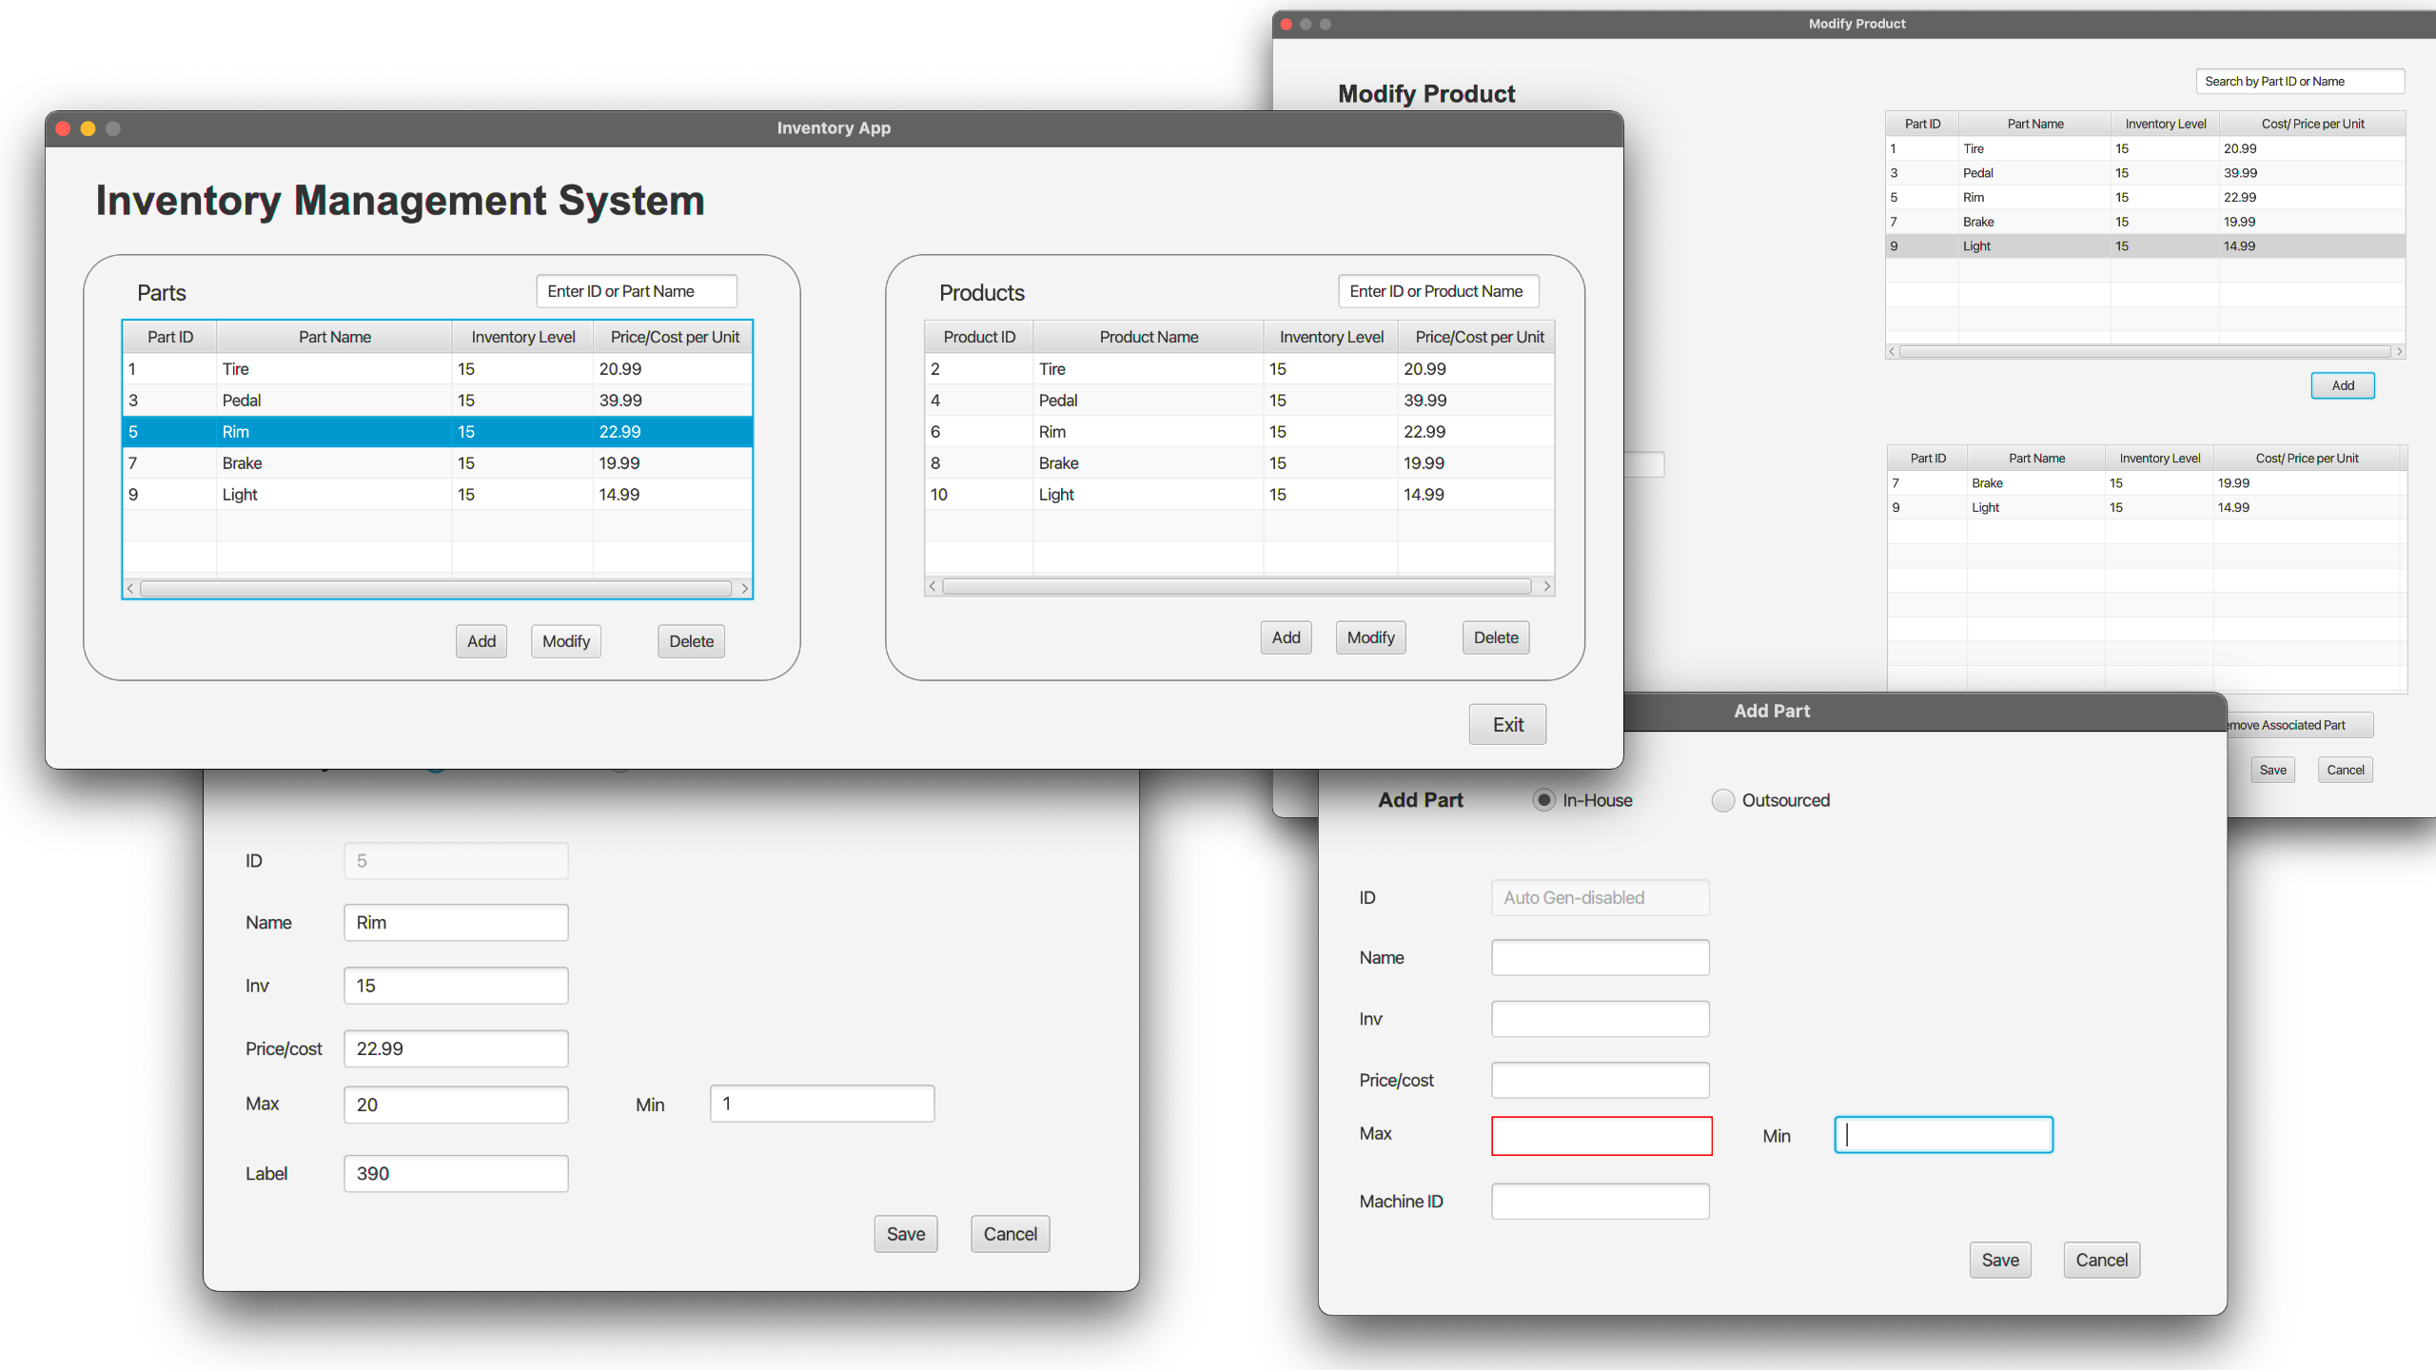The height and width of the screenshot is (1370, 2436).
Task: Click the Search by Part ID or Name field
Action: 2300,81
